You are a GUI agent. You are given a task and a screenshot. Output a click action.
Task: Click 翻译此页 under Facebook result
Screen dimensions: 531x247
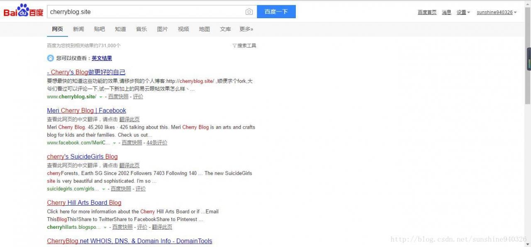129,120
